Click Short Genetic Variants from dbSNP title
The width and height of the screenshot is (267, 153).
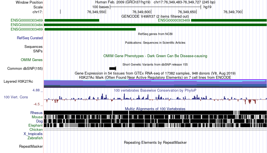155,64
